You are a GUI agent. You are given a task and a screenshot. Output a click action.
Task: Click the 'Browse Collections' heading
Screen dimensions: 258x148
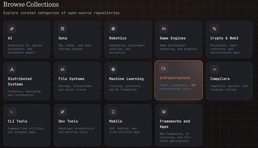[31, 5]
